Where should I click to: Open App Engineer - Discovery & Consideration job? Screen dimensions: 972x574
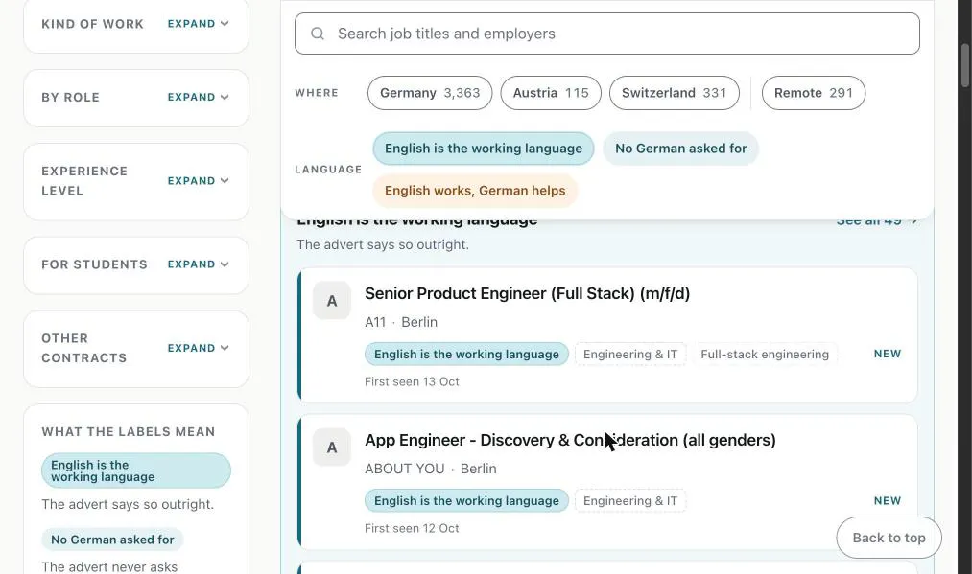tap(570, 440)
